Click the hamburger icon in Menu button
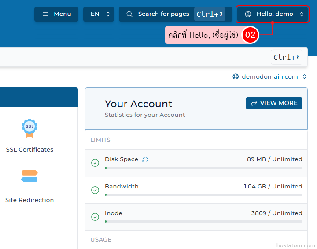Image resolution: width=317 pixels, height=249 pixels. tap(45, 14)
